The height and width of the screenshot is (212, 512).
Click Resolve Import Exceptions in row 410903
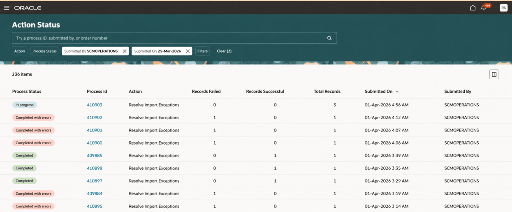[x=154, y=105]
